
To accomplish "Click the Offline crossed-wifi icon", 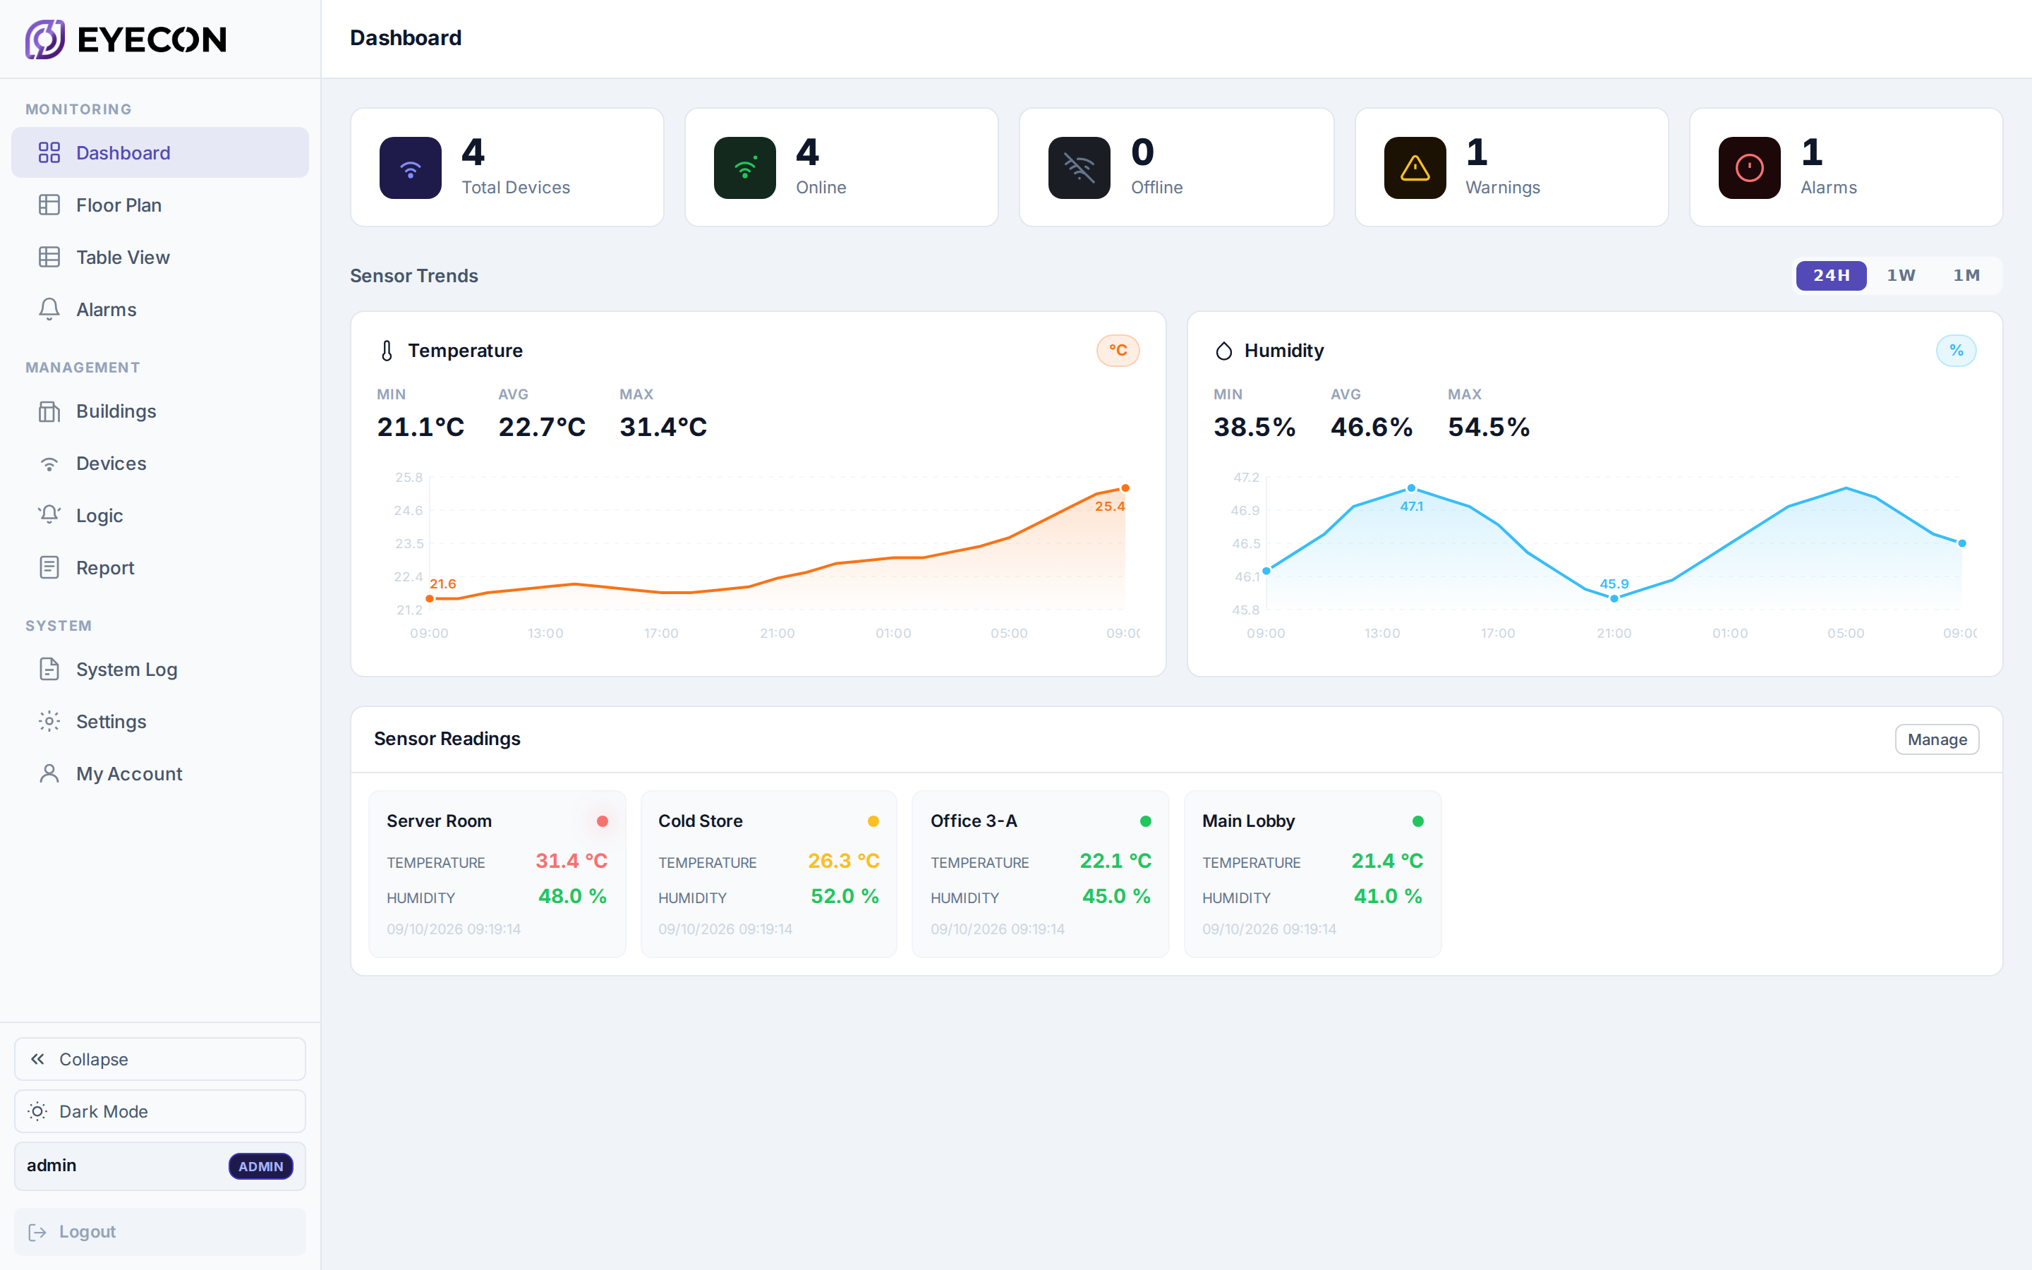I will (1079, 168).
